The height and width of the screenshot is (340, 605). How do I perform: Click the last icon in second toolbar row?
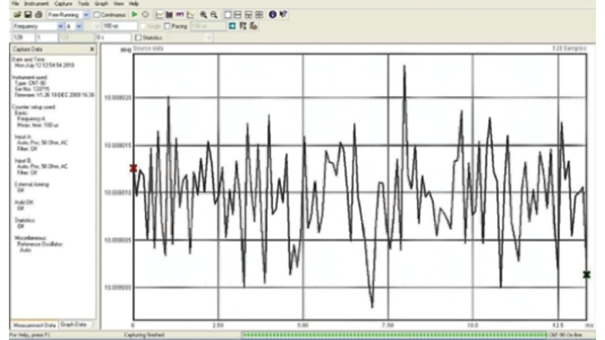253,26
